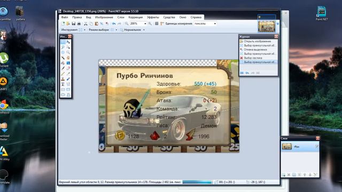Image resolution: width=342 pixels, height=192 pixels.
Task: Select the Ellipse Select tool
Action: pyautogui.click(x=63, y=52)
